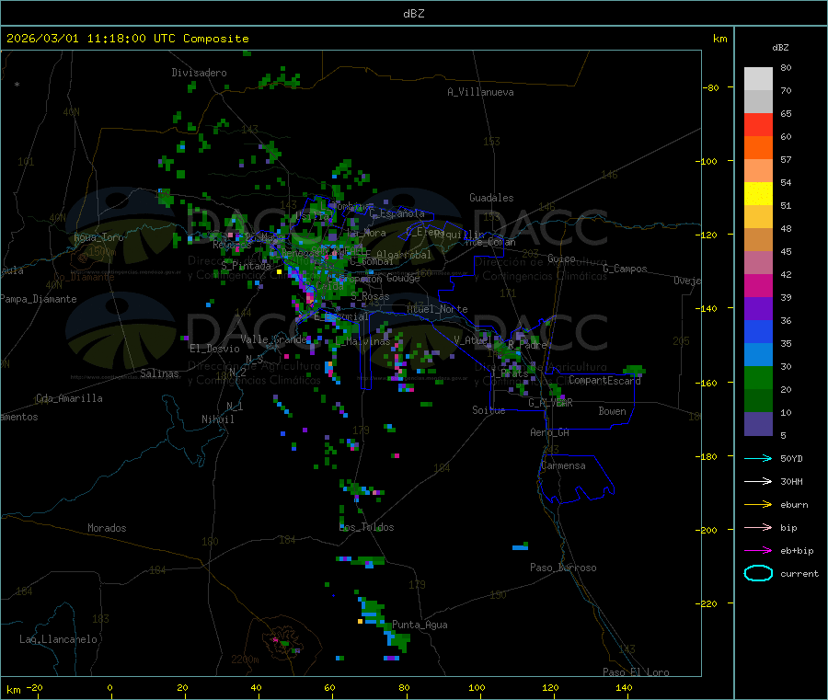This screenshot has height=700, width=828.
Task: Click the 'Paso_El_Loro' map label
Action: coord(636,672)
